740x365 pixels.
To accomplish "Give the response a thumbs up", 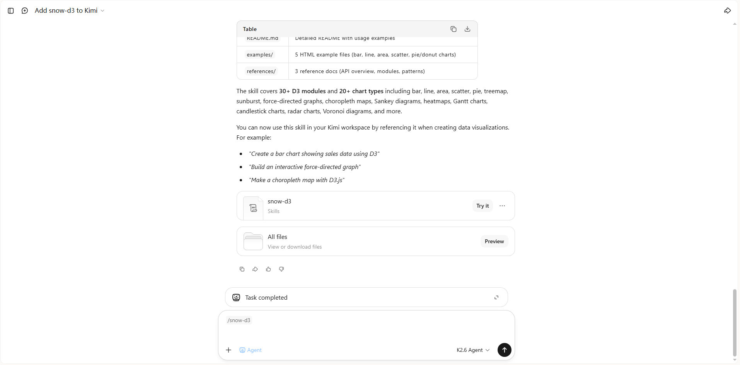I will pyautogui.click(x=268, y=269).
